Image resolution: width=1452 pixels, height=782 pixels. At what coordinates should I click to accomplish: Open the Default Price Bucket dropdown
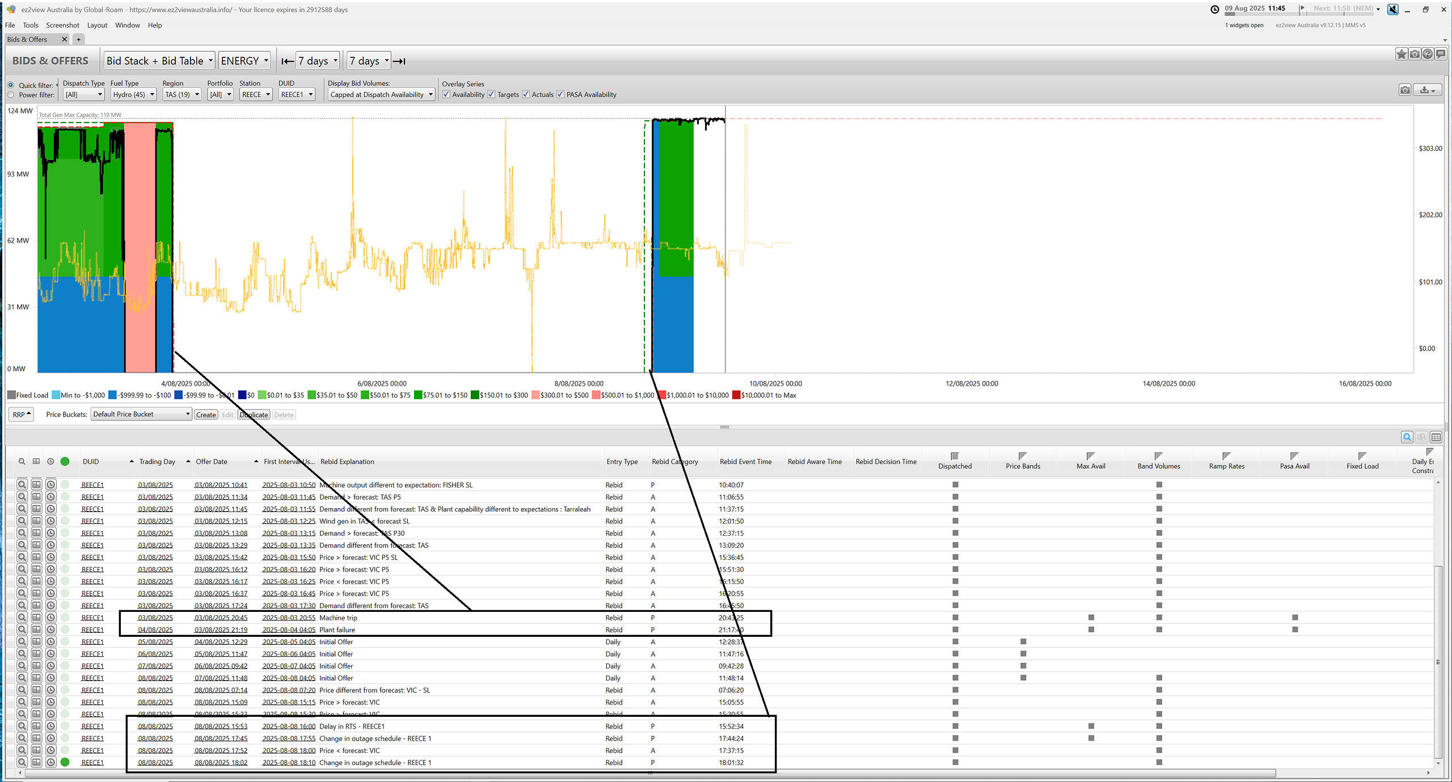tap(141, 415)
